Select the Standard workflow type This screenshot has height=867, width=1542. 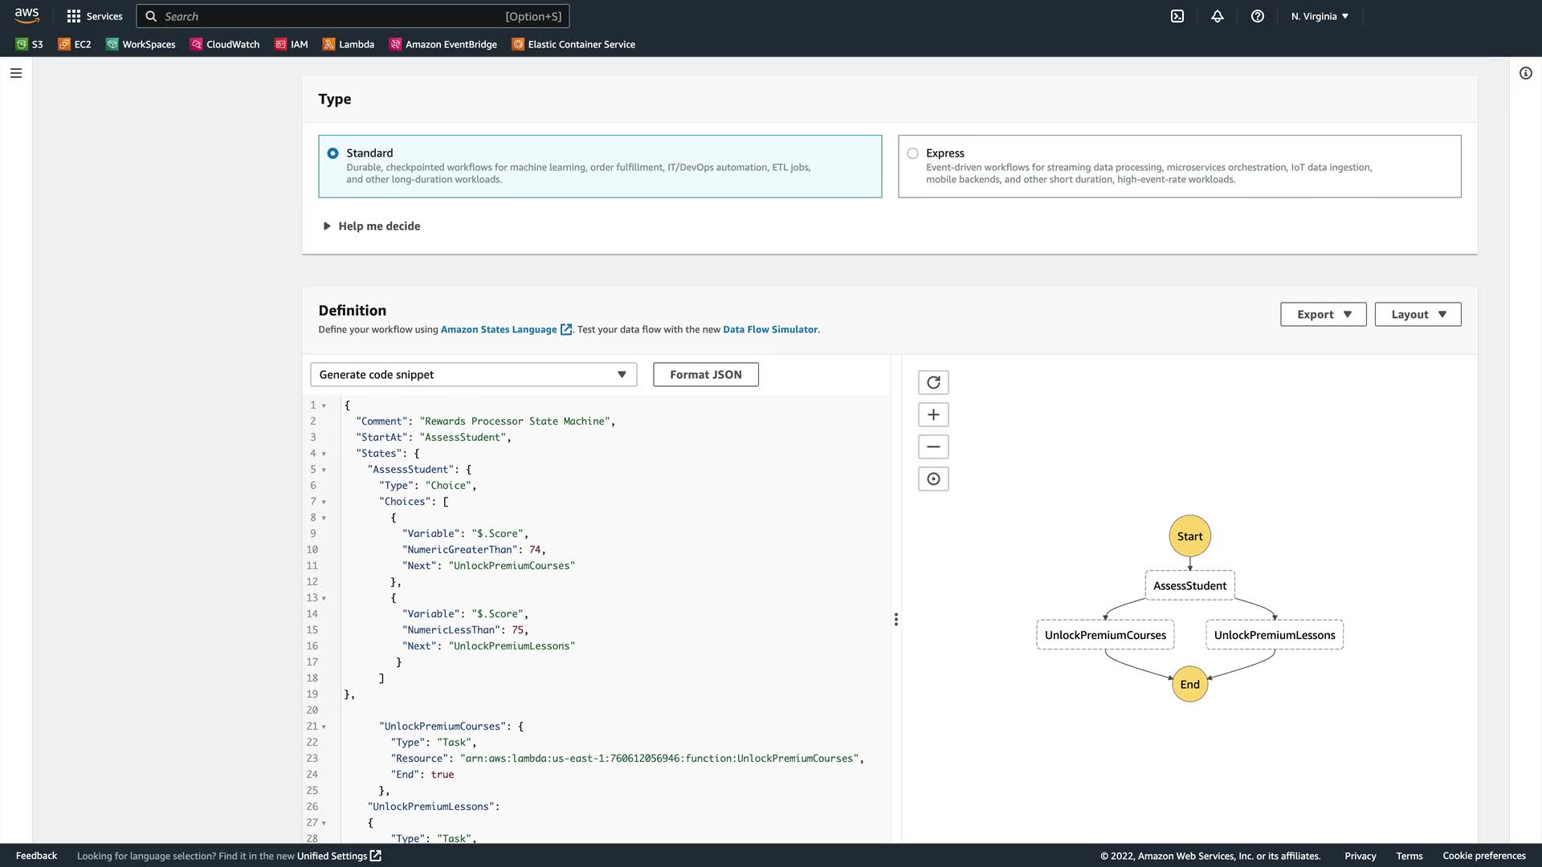[x=332, y=153]
